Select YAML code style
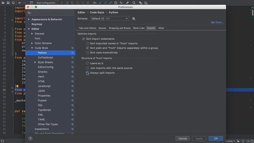This screenshot has width=254, height=143. tap(41, 120)
